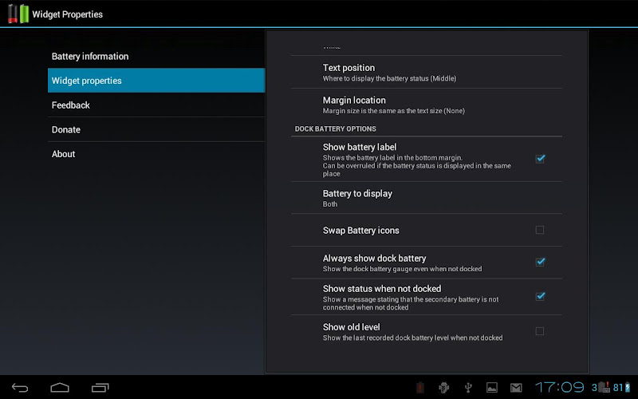Open the Text position setting
638x399 pixels.
click(x=427, y=72)
